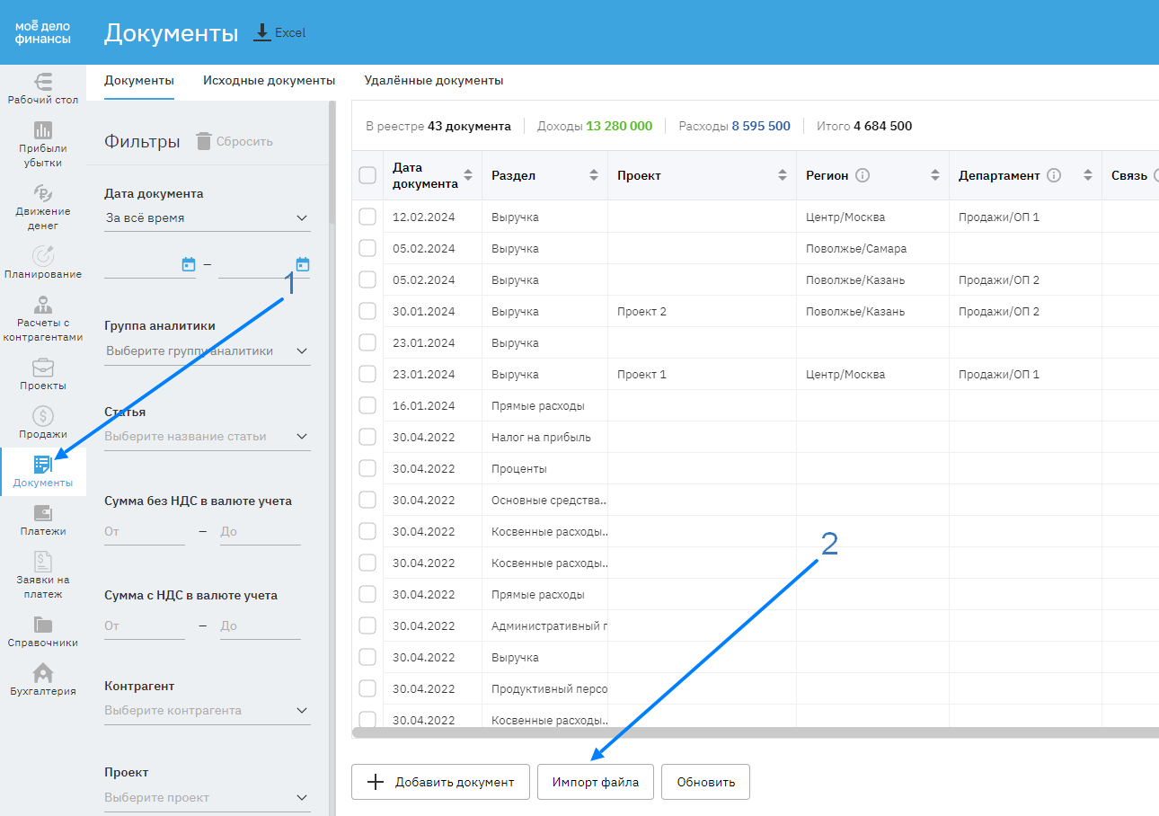Viewport: 1159px width, 816px height.
Task: Open the Продажи dollar icon
Action: [x=43, y=415]
